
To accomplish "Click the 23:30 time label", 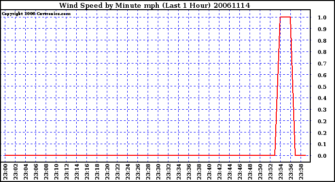I will coord(158,172).
